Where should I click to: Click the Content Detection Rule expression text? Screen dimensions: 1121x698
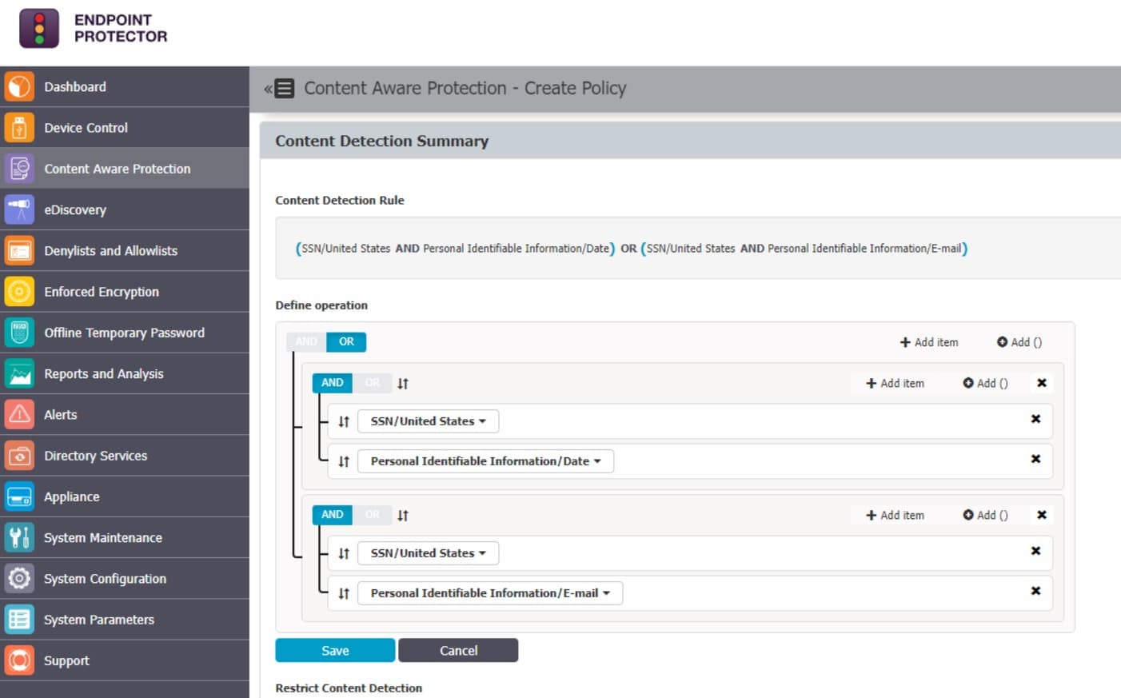point(632,249)
